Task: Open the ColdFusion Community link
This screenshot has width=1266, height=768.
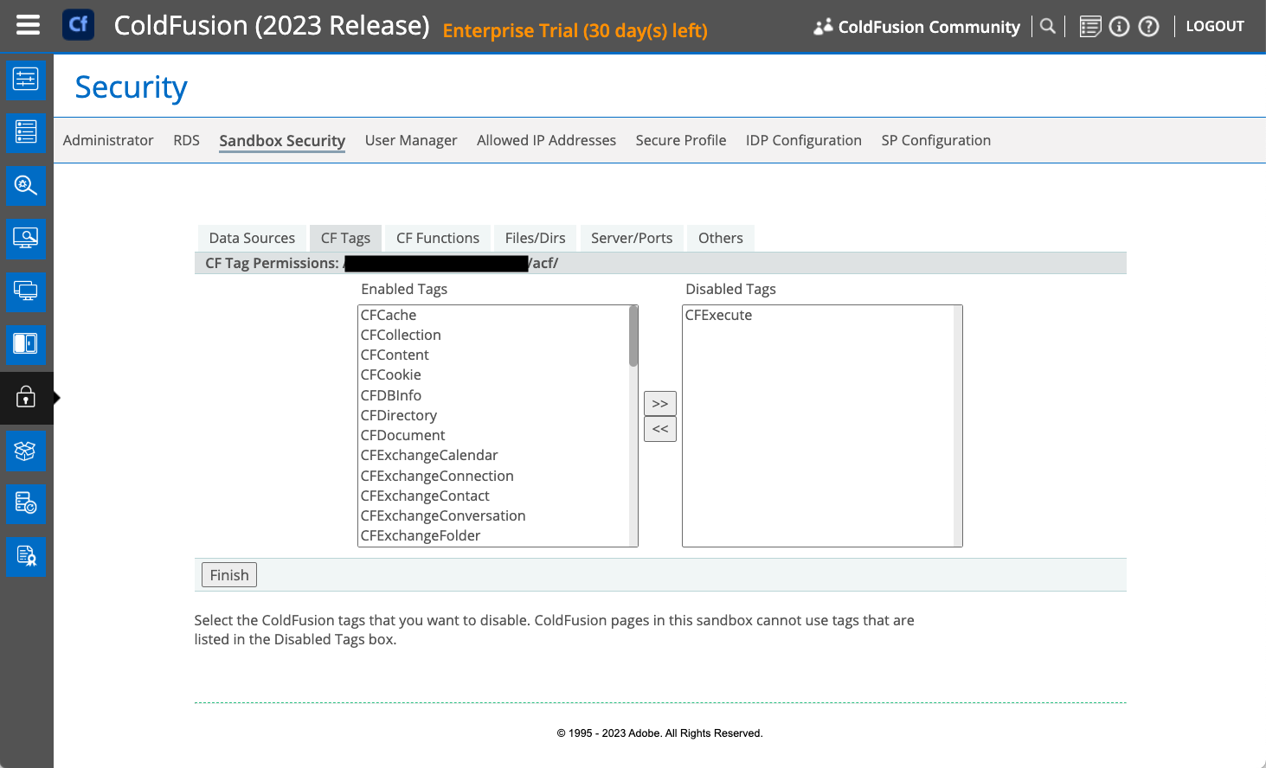Action: tap(929, 27)
